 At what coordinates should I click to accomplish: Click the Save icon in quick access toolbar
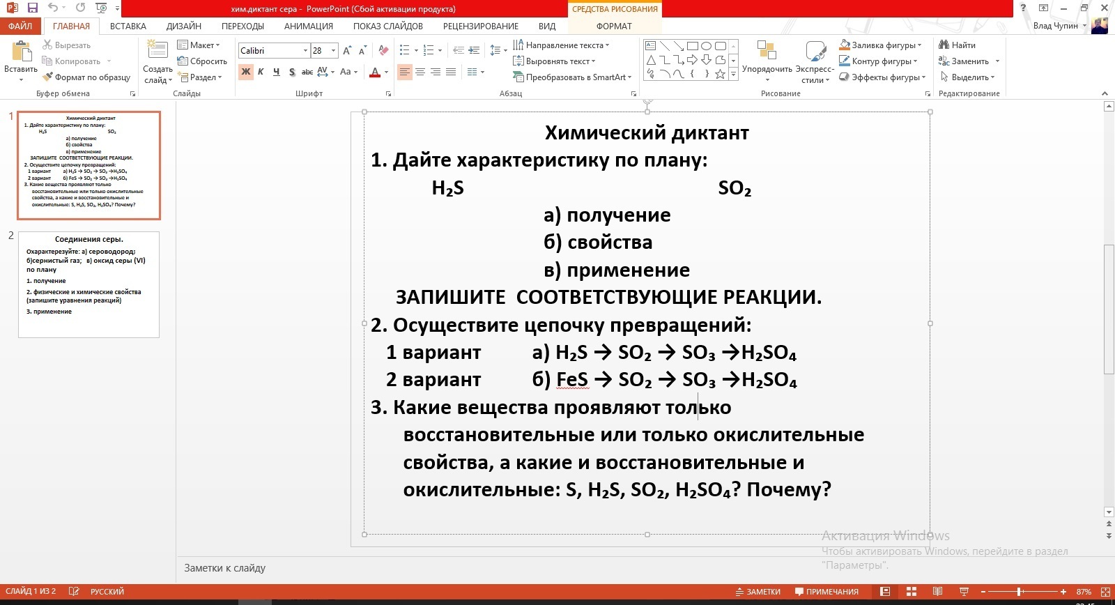point(32,8)
